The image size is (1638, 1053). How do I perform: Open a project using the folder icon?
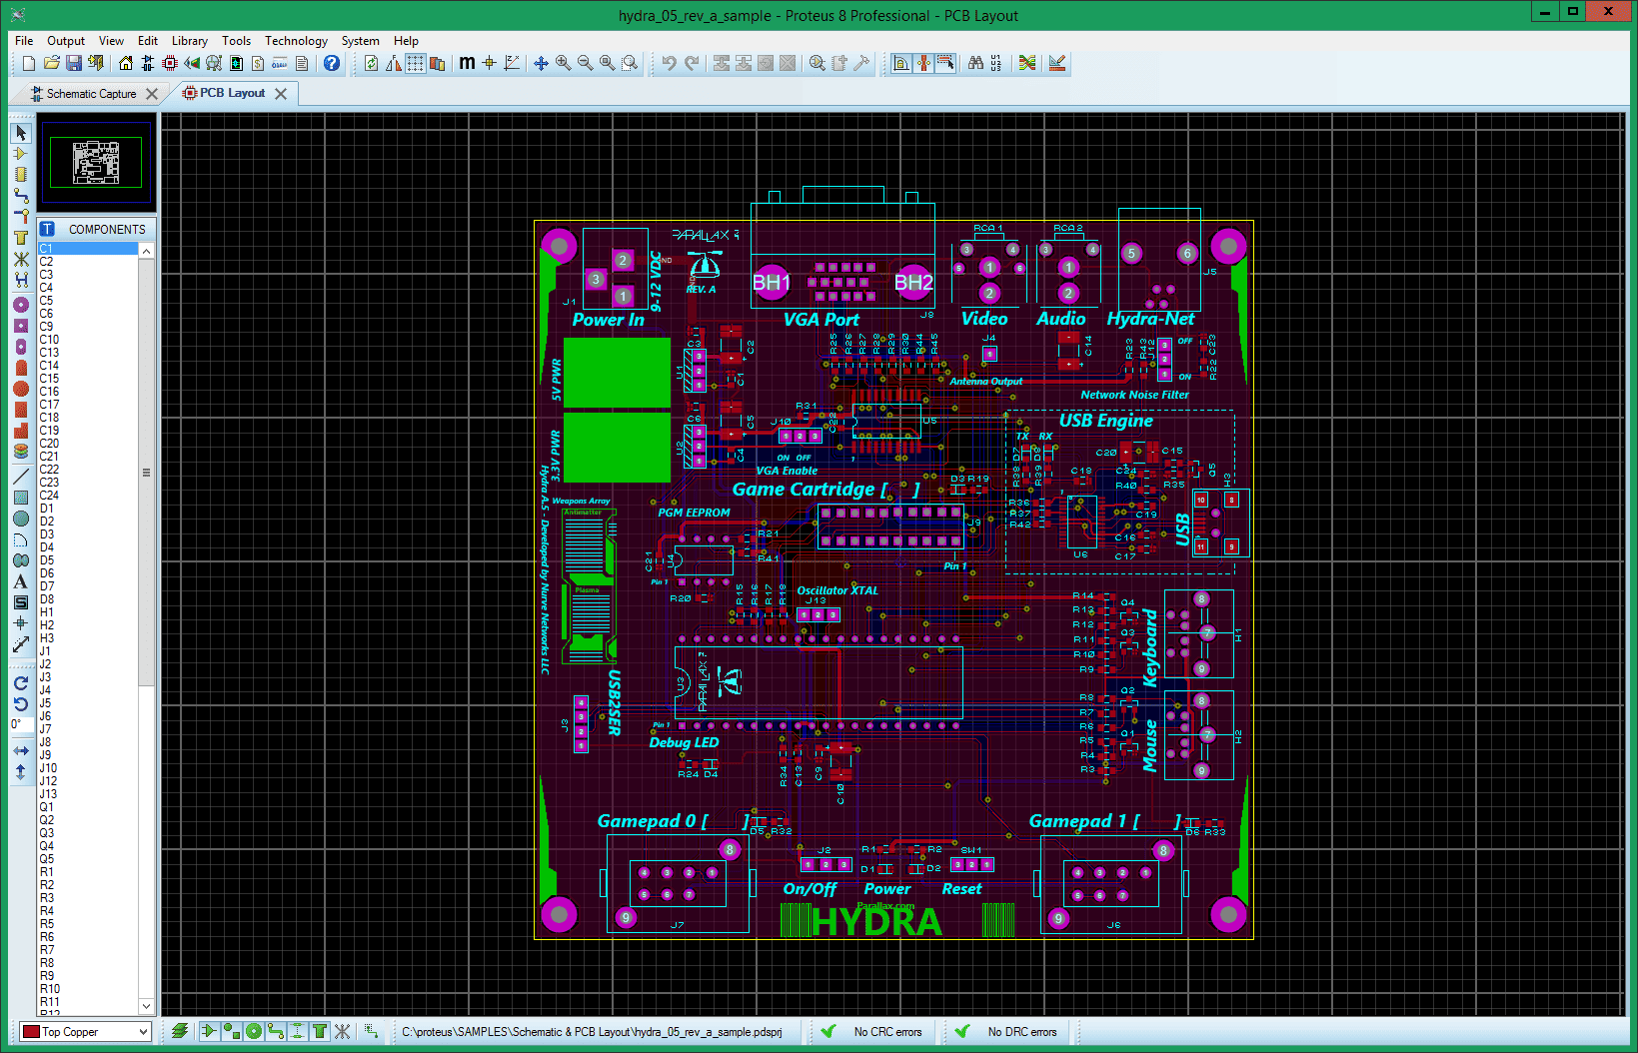[x=51, y=63]
